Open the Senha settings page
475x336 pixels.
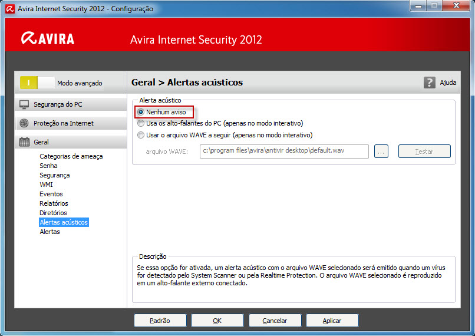coord(48,166)
